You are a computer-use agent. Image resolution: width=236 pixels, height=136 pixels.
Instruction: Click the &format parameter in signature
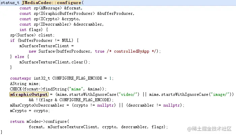coord(73,8)
